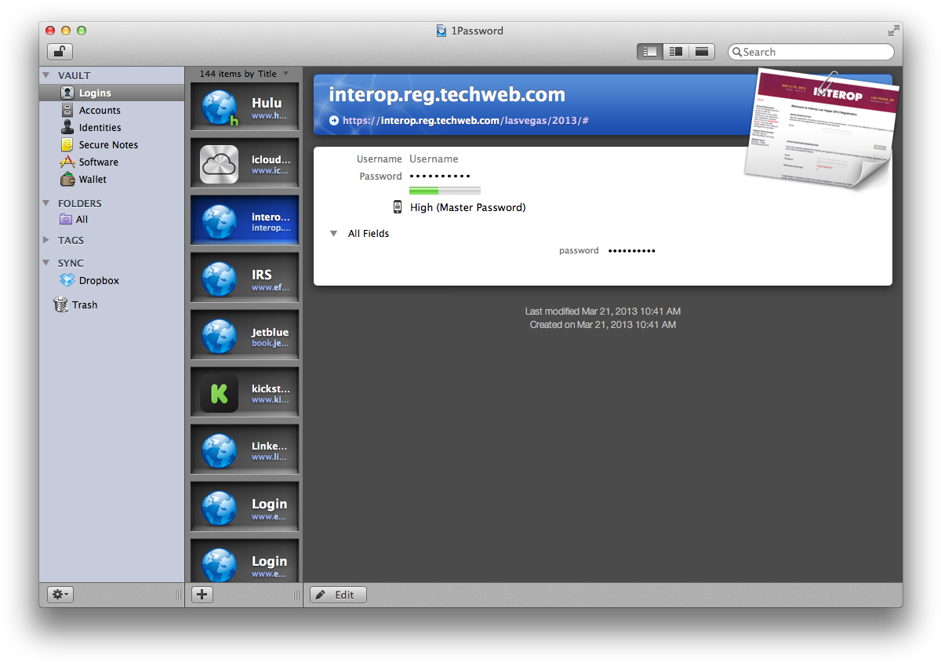Collapse the FOLDERS section

46,203
